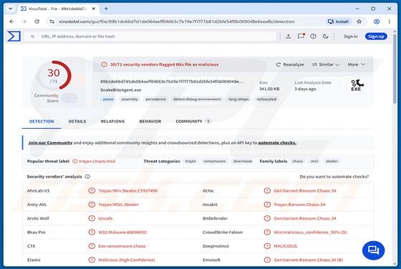This screenshot has height=269, width=401.
Task: Click the warning icon in the AhnLab-V3 row
Action: (92, 190)
